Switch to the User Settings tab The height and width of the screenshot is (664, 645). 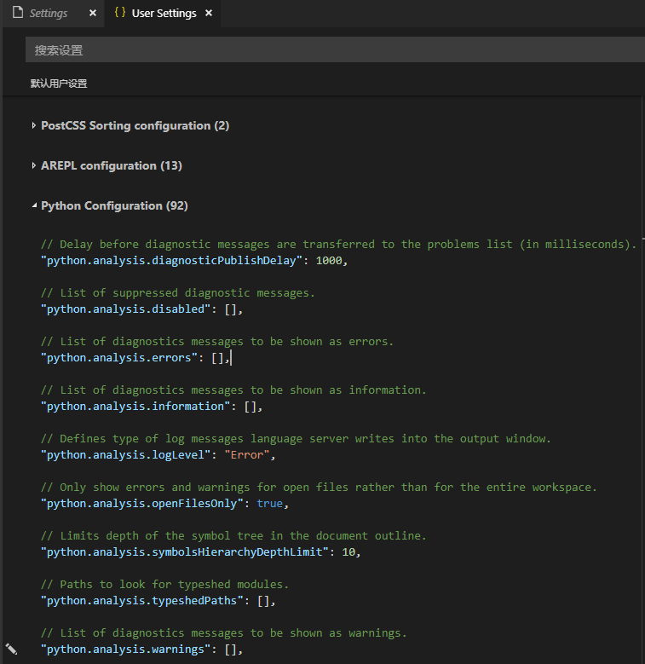(x=164, y=14)
